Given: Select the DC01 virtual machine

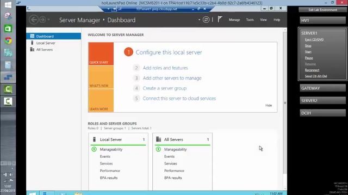Looking at the screenshot, I should pos(322,113).
